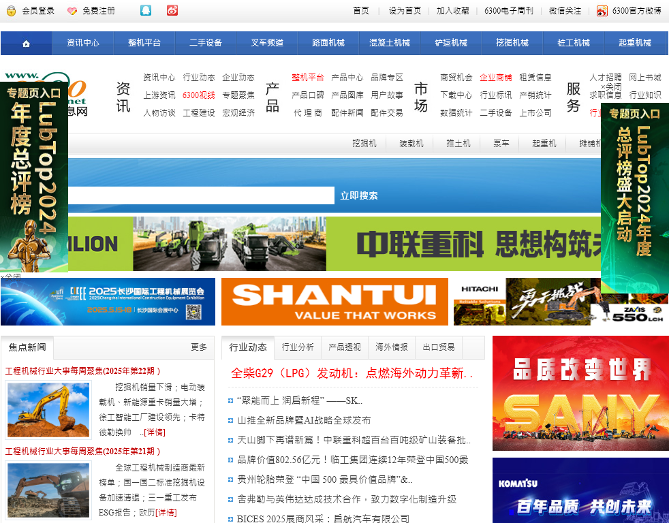669x523 pixels.
Task: Select 挖掘机 in product category bar
Action: [364, 144]
